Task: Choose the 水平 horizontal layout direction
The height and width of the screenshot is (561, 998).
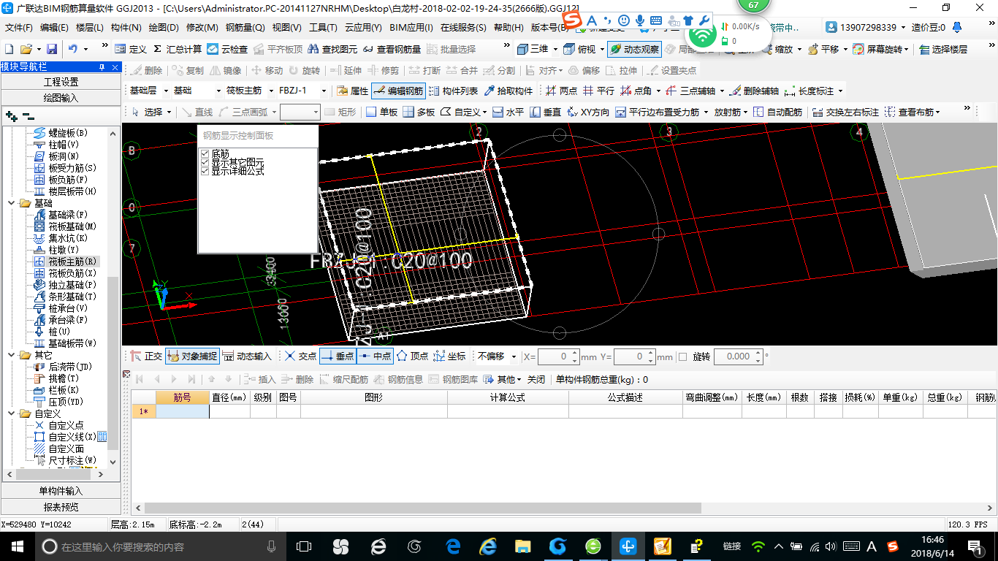Action: pyautogui.click(x=508, y=112)
